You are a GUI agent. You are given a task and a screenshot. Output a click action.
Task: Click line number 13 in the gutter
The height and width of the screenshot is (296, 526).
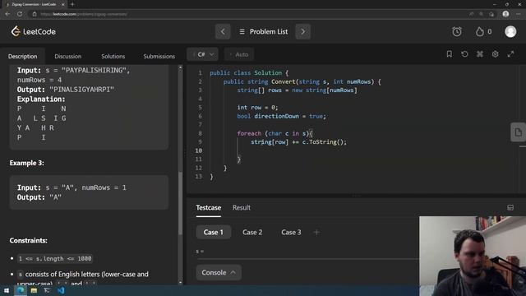point(199,177)
